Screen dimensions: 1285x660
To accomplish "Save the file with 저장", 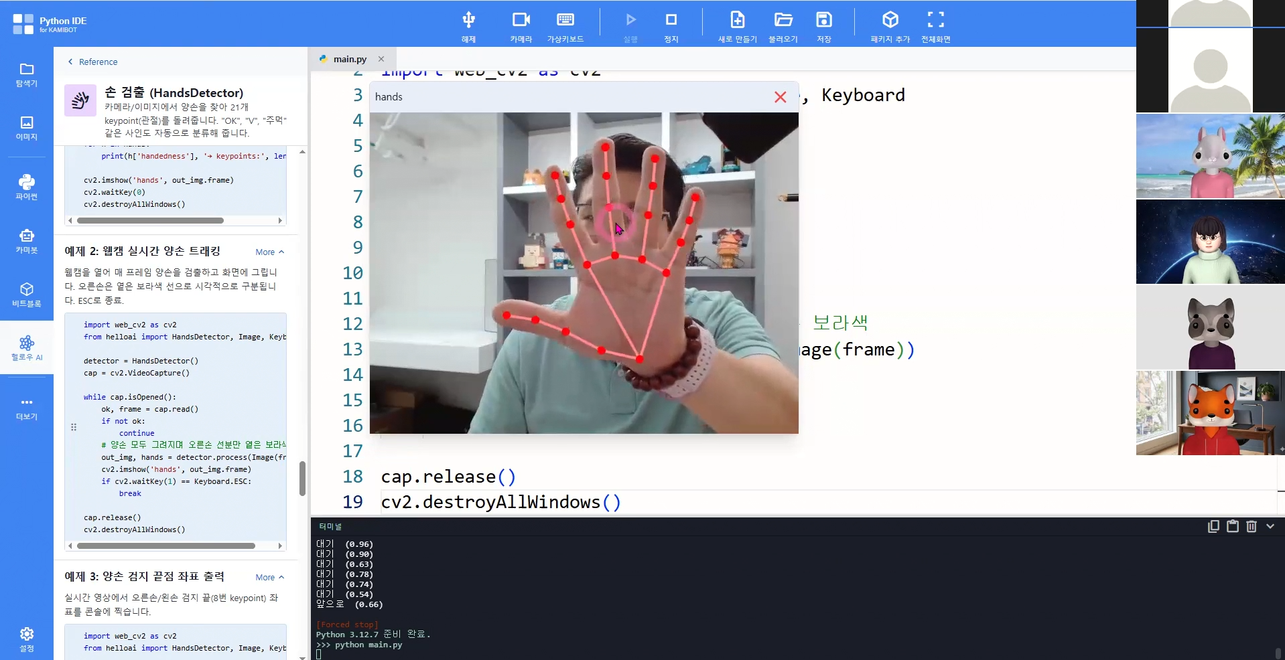I will (x=824, y=26).
